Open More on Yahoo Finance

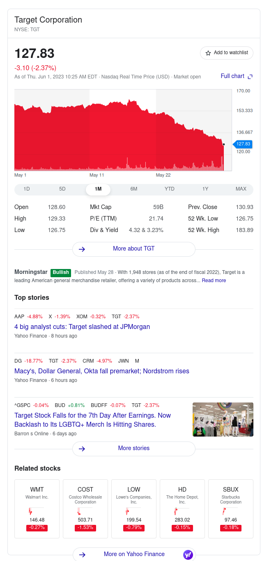click(134, 554)
